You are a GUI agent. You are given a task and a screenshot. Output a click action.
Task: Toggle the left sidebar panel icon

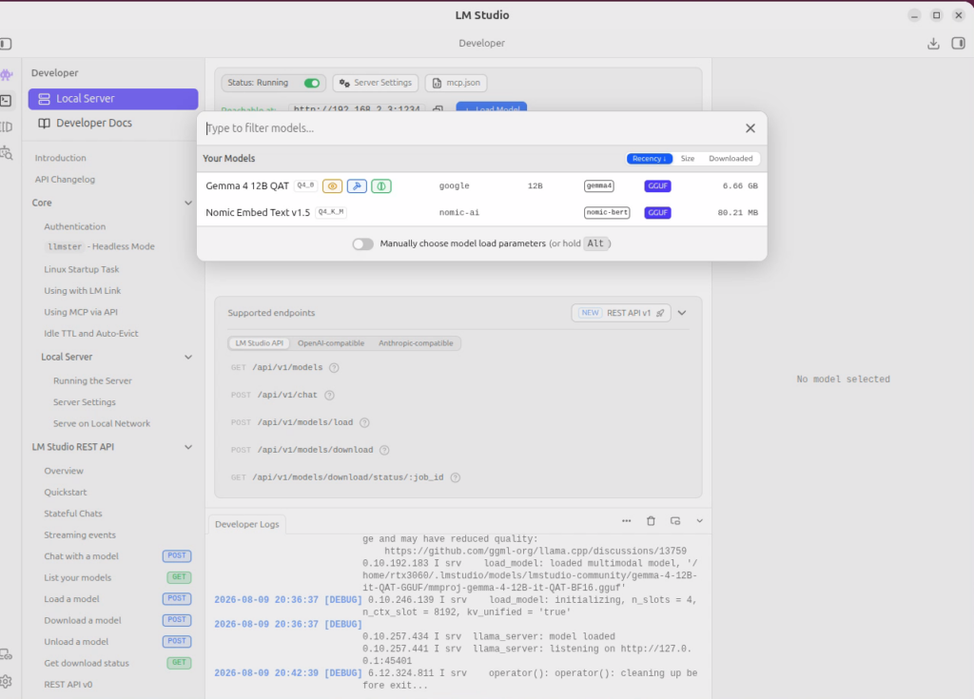[6, 44]
